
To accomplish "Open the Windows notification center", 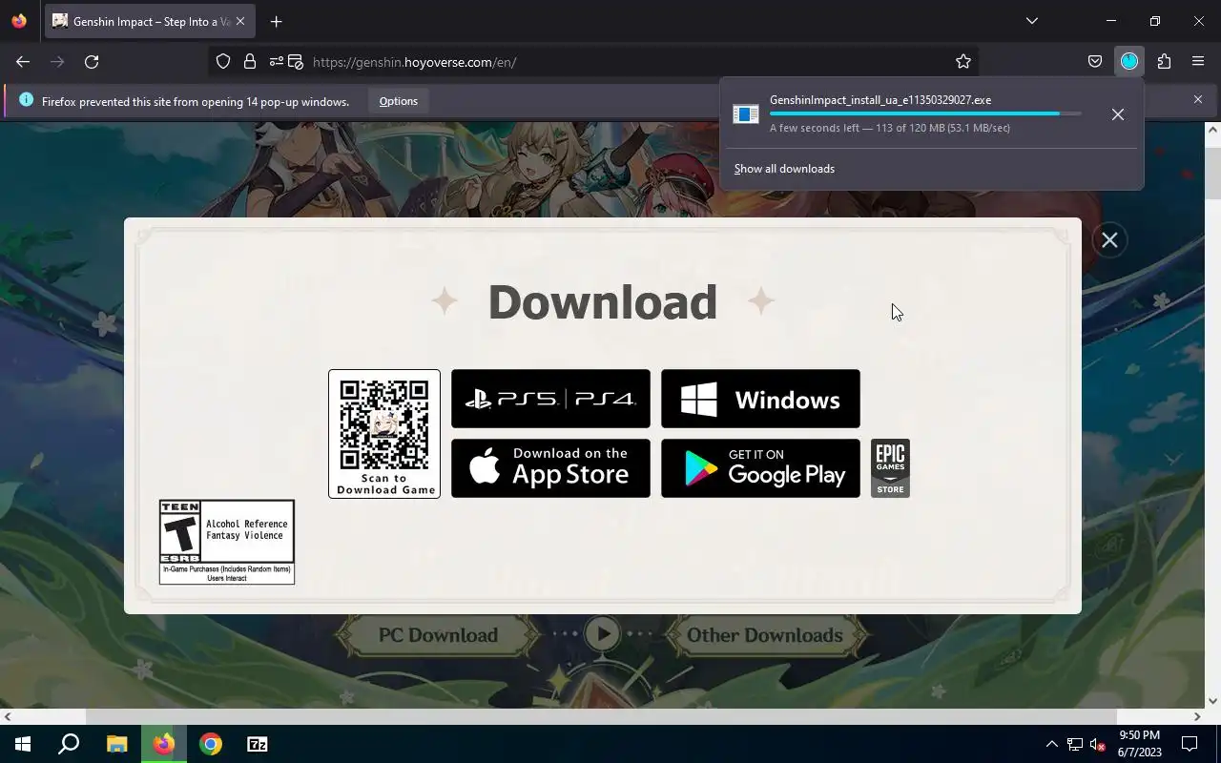I will (x=1190, y=744).
